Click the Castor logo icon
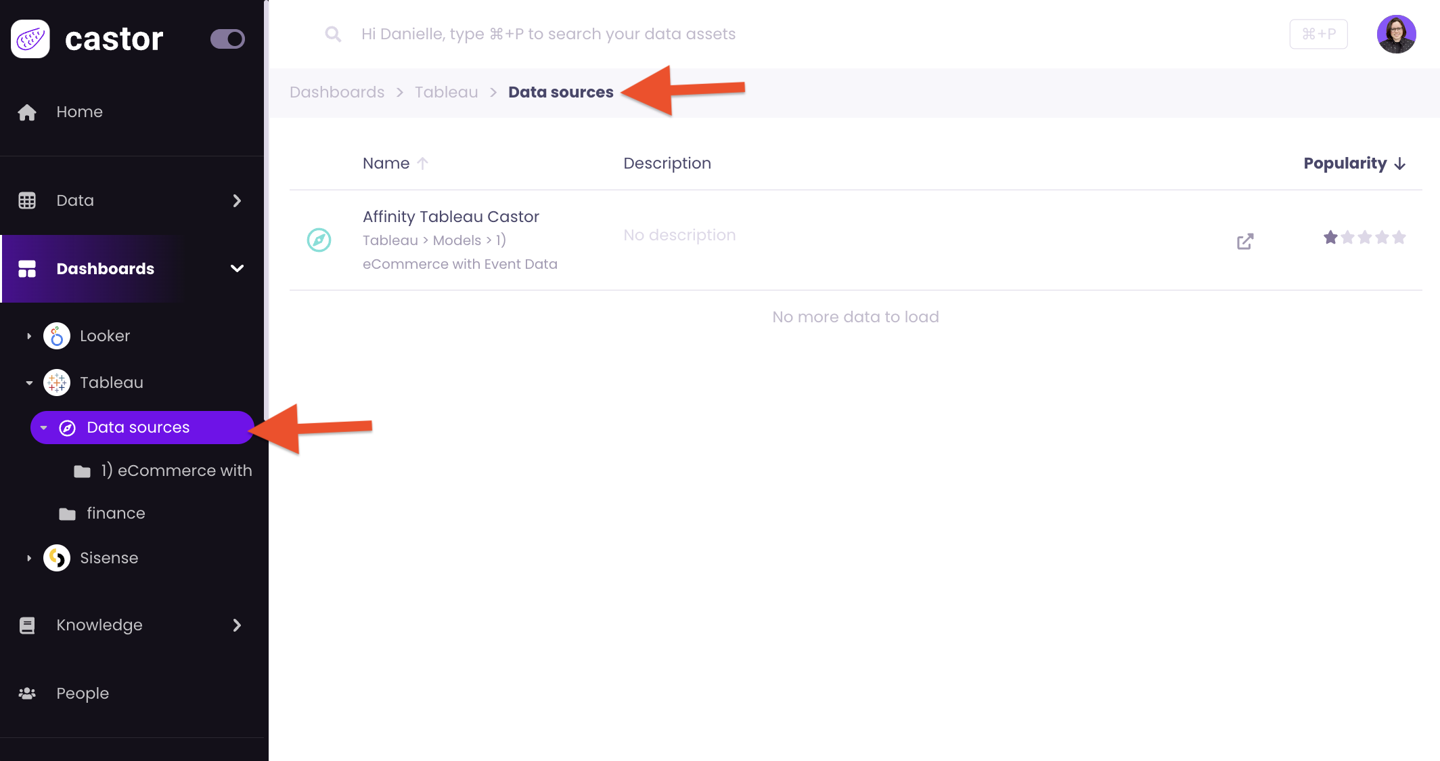 coord(30,39)
